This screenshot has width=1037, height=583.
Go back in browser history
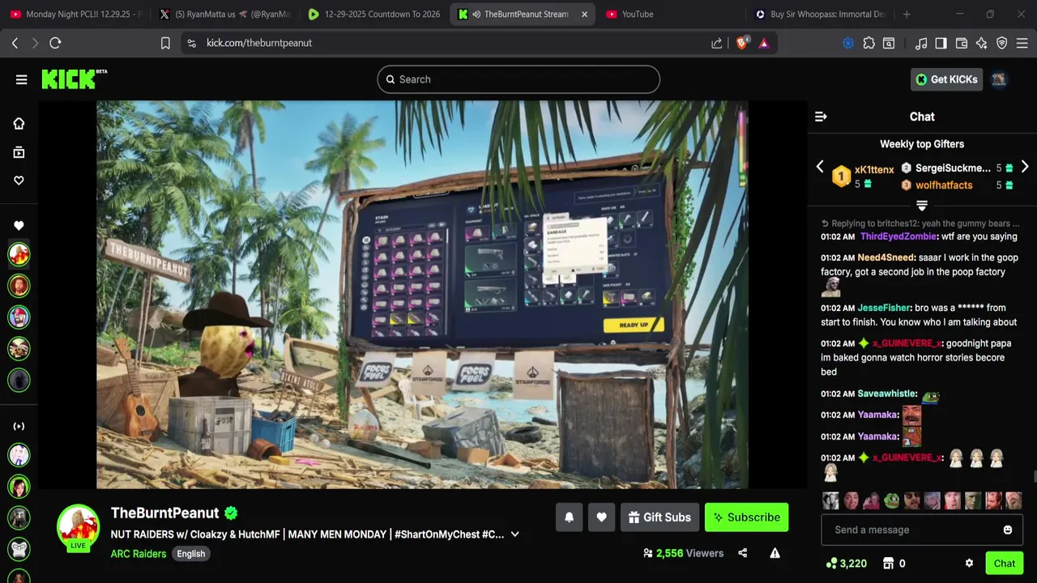[15, 43]
